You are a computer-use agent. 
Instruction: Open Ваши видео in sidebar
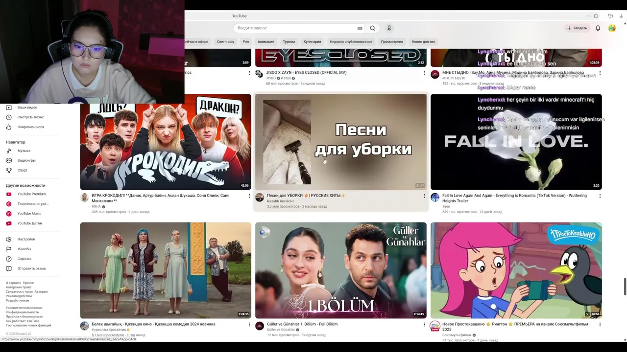tap(27, 107)
